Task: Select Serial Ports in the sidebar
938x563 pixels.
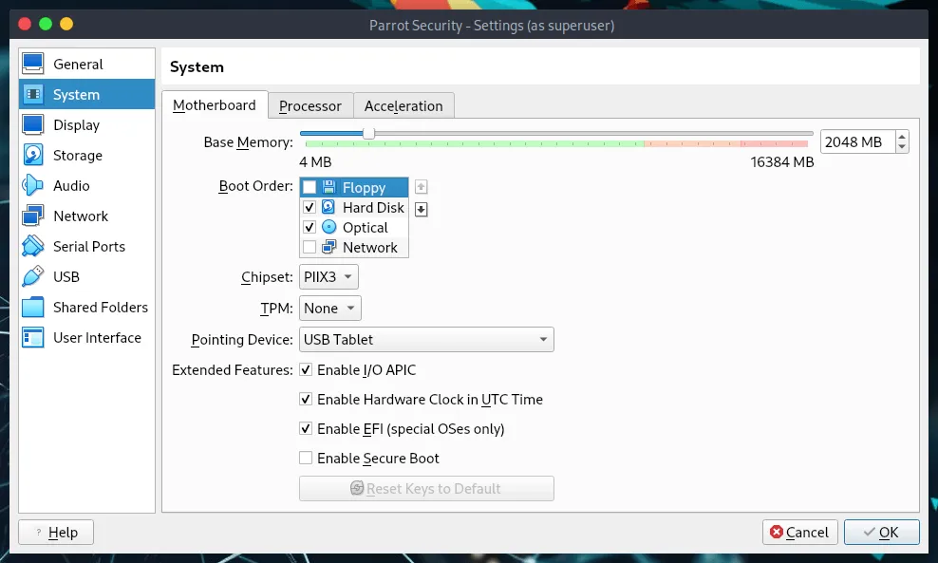Action: tap(86, 246)
